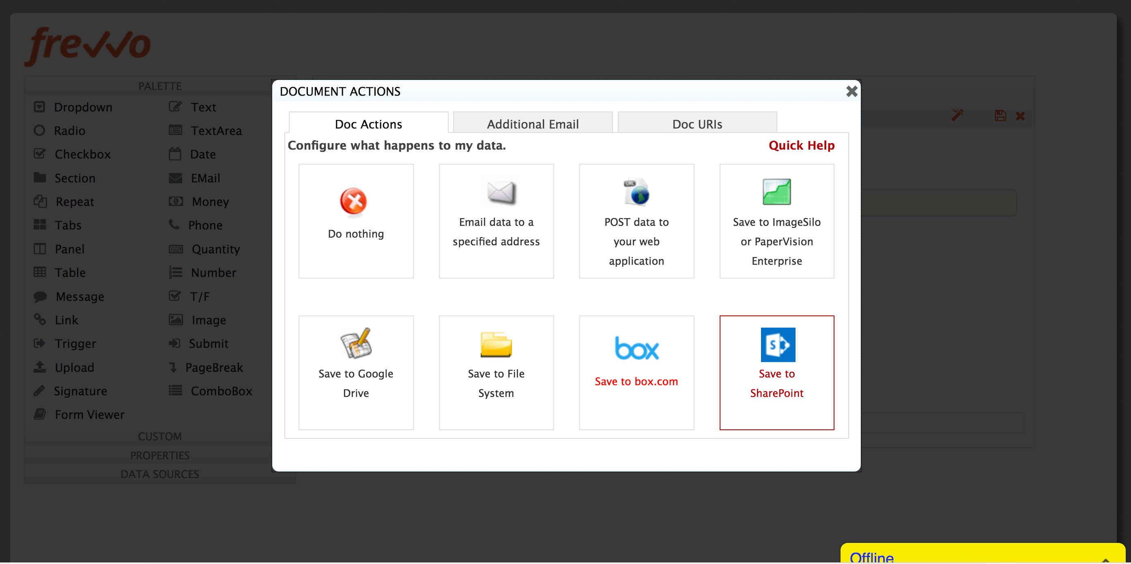Choose the SharePoint icon tile
Viewport: 1131px width, 564px height.
click(x=778, y=345)
